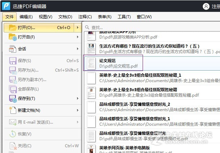The image size is (220, 153).
Task: Expand the 会话 submenu arrow
Action: click(78, 49)
